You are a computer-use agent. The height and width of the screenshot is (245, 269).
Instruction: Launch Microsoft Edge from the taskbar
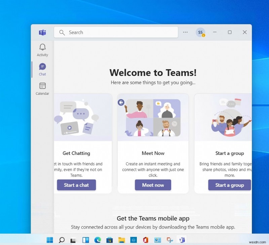click(x=98, y=240)
